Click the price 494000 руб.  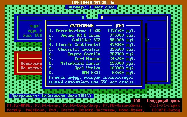[x=123, y=44]
